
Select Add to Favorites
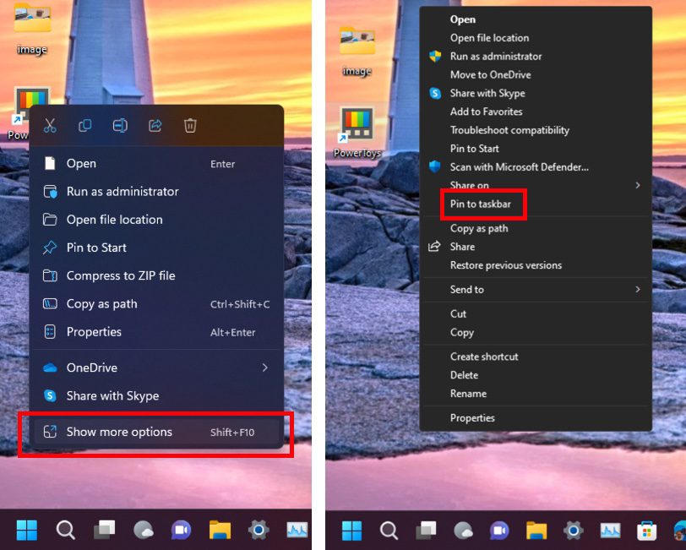click(x=486, y=112)
